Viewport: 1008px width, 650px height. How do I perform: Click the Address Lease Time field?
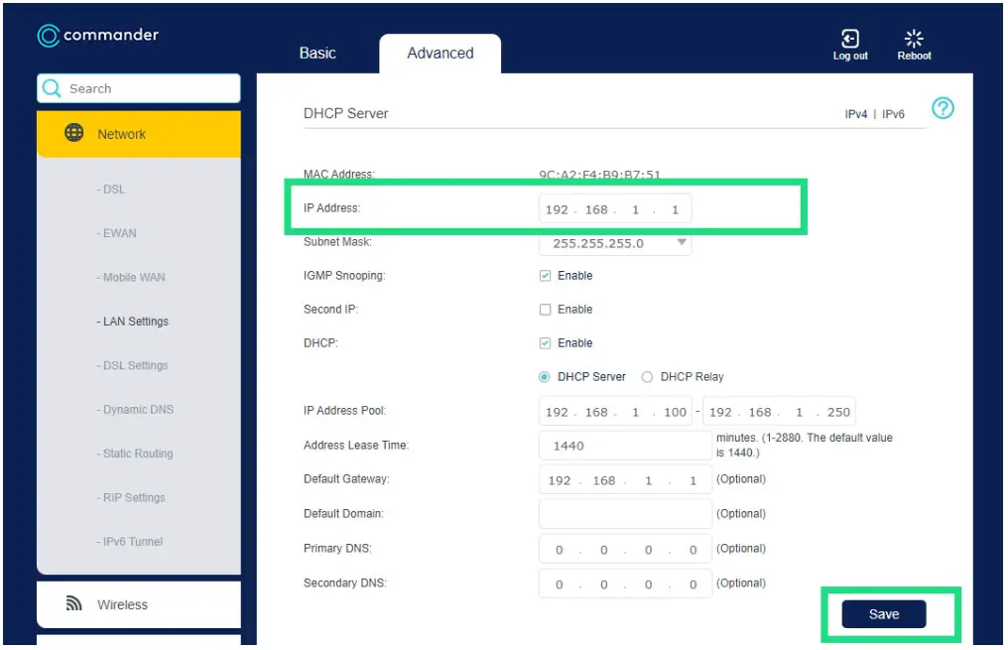(x=624, y=445)
